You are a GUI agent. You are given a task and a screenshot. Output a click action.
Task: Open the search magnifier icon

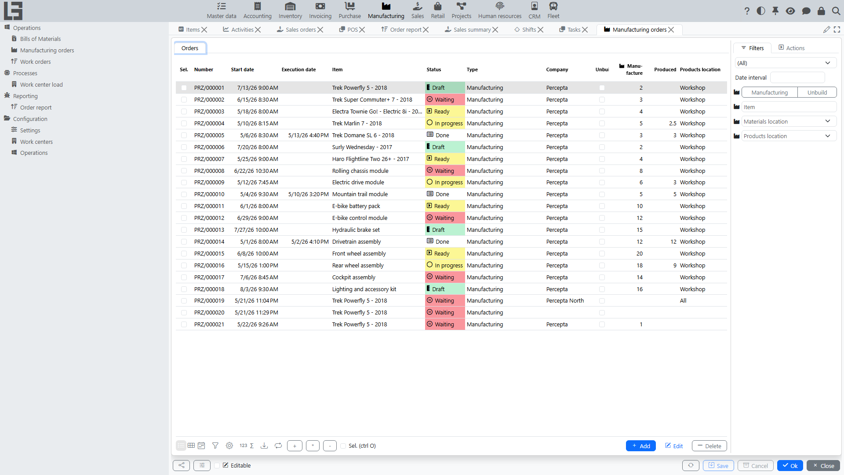(836, 11)
